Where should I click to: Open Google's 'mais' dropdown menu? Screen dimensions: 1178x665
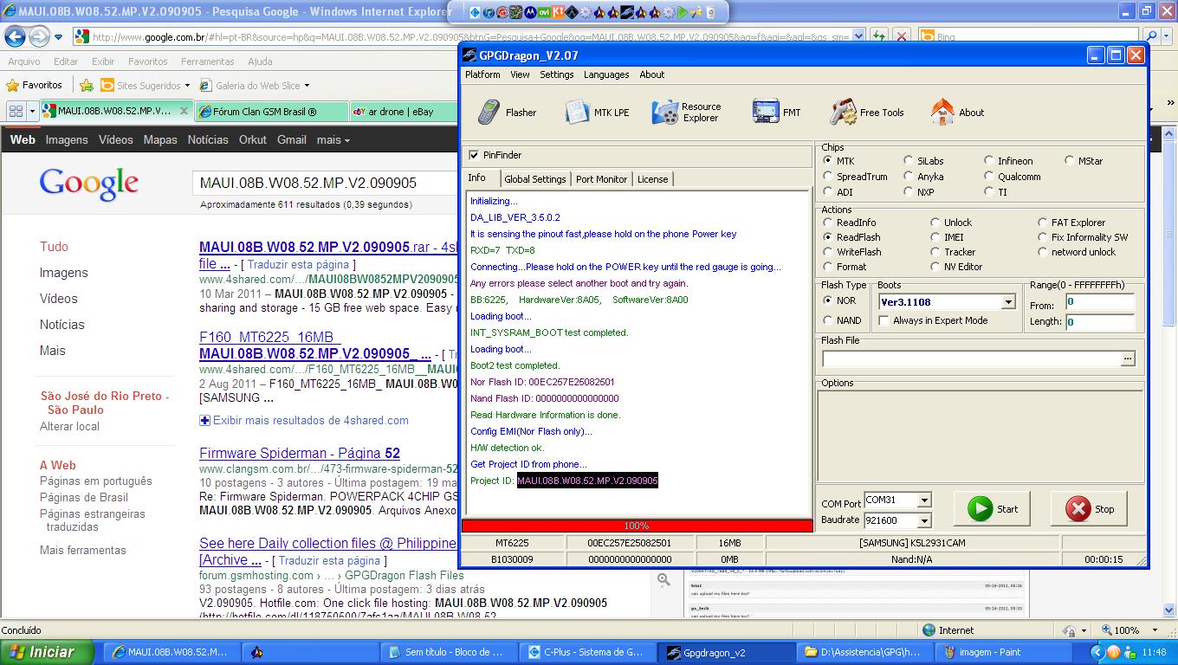333,139
